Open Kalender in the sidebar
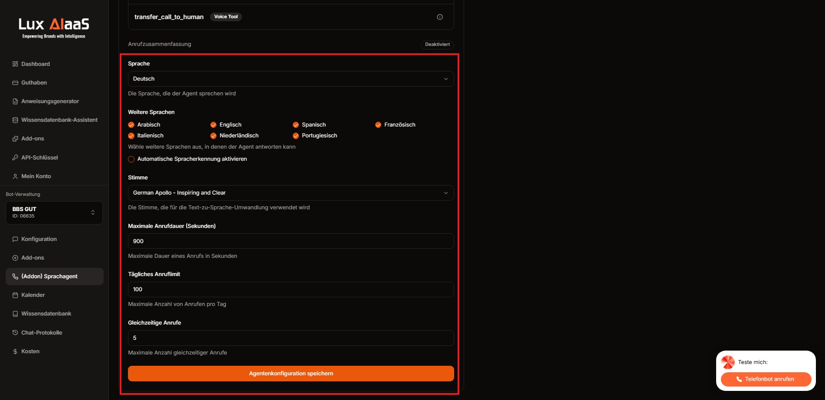Screen dimensions: 825x400 [x=54, y=295]
